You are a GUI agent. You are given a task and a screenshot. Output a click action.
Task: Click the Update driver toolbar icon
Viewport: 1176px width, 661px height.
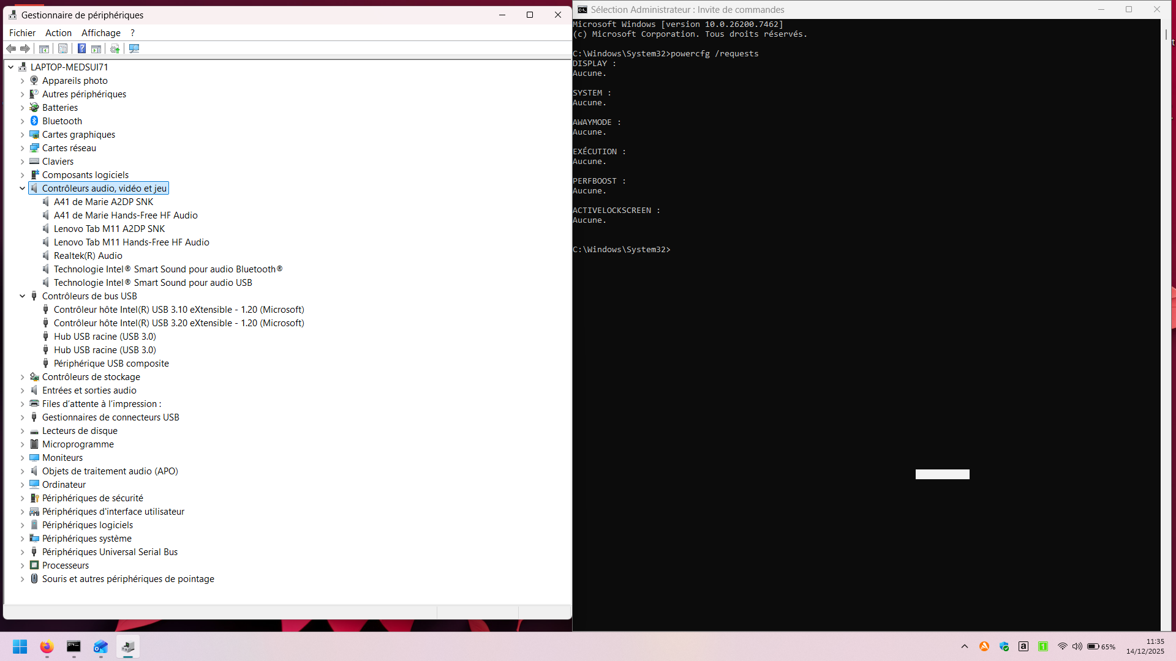pos(115,48)
